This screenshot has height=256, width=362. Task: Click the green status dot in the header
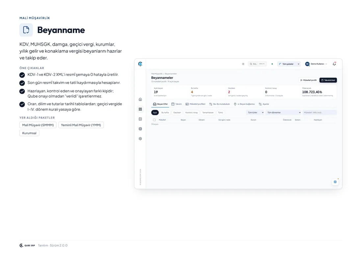(272, 64)
